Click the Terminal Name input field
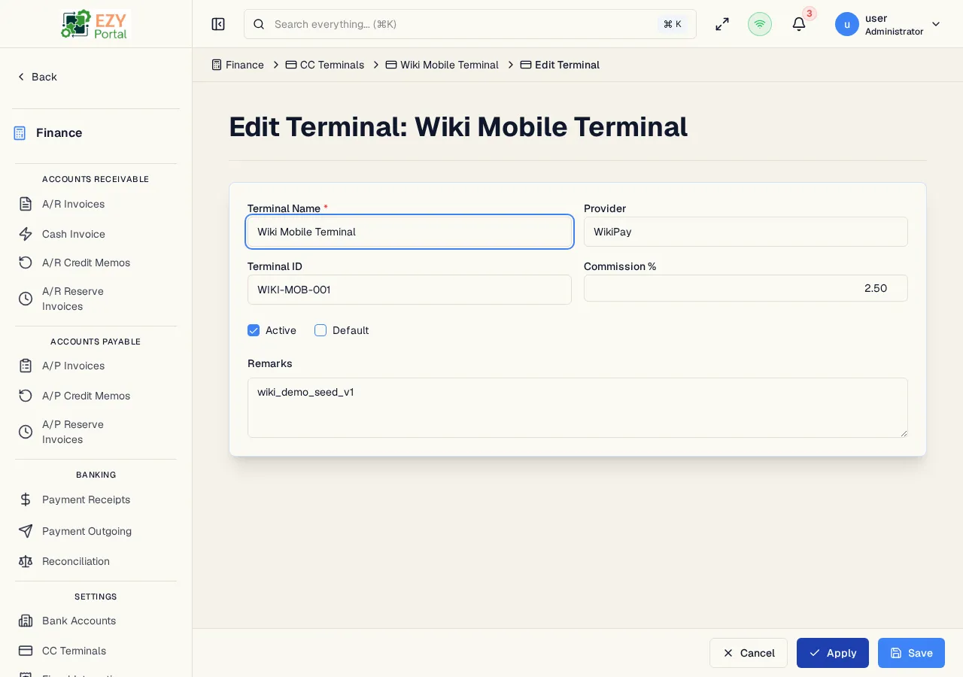The width and height of the screenshot is (963, 677). tap(409, 232)
